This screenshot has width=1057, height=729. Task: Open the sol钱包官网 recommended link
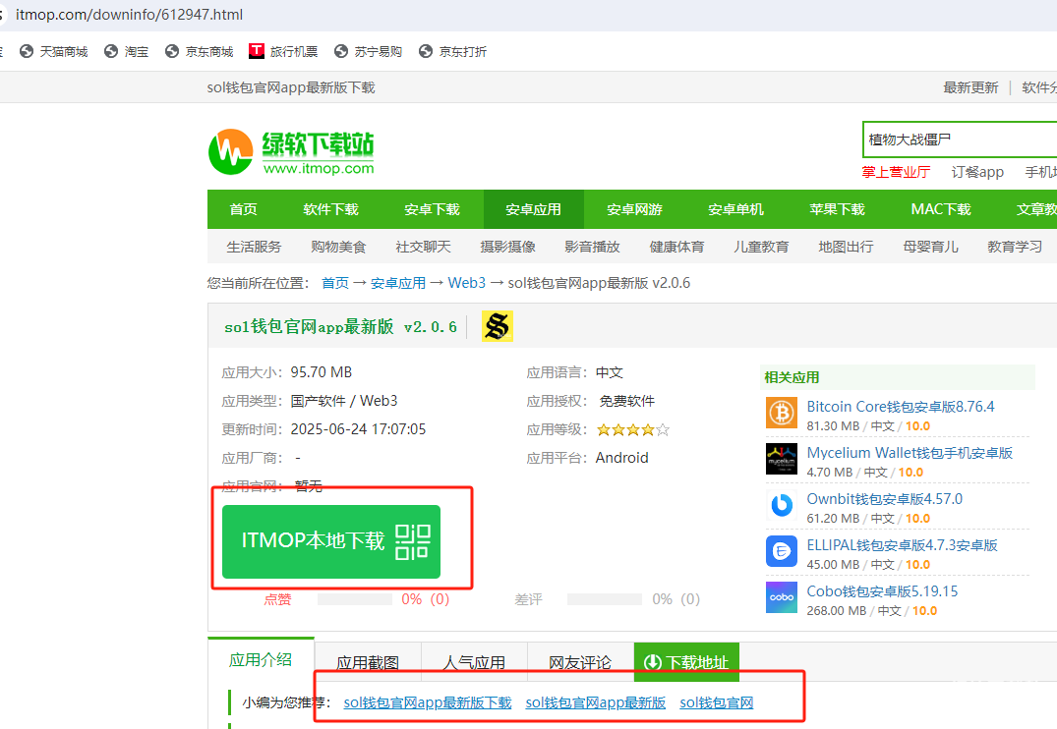coord(717,702)
